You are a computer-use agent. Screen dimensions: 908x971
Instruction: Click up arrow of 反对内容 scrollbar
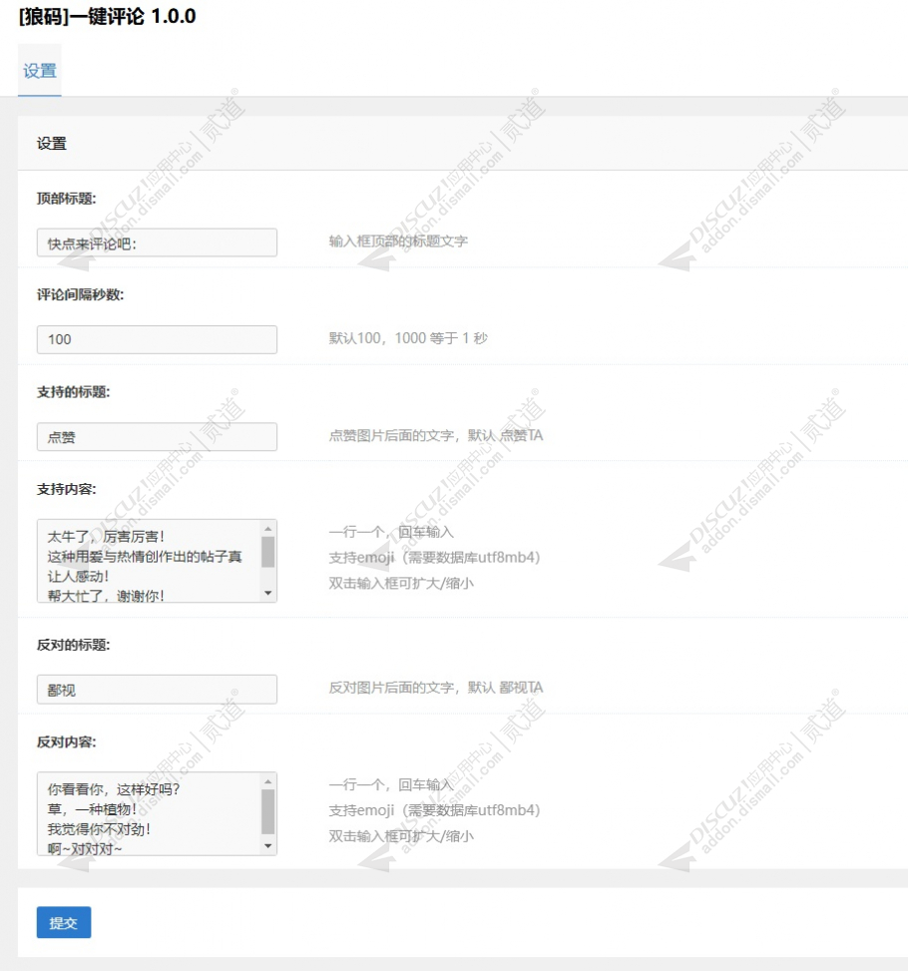(x=267, y=781)
